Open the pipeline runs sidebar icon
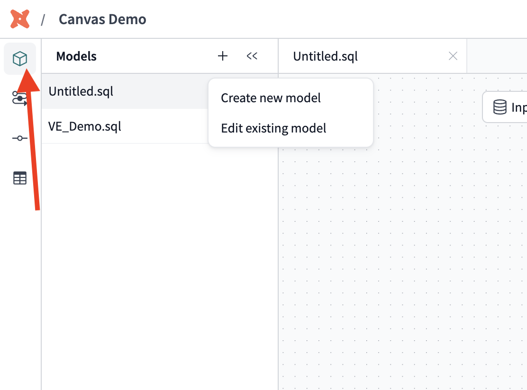This screenshot has height=390, width=527. click(x=19, y=98)
